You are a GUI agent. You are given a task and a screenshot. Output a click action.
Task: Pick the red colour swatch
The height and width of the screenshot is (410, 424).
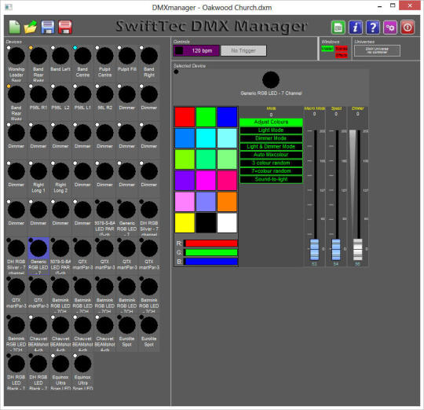185,117
